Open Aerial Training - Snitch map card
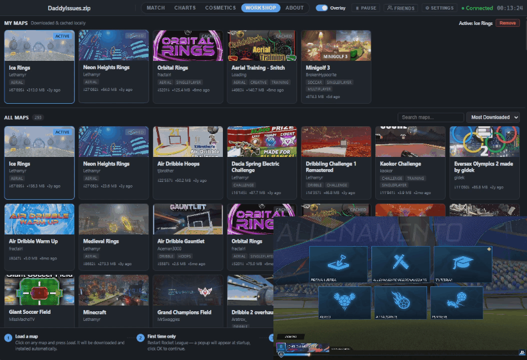The width and height of the screenshot is (527, 360). pos(262,66)
